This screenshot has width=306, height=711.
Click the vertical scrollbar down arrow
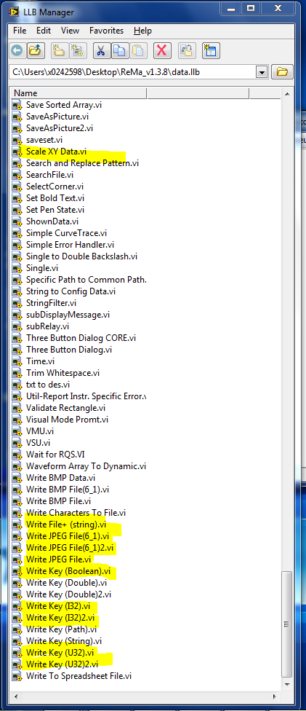tap(286, 685)
